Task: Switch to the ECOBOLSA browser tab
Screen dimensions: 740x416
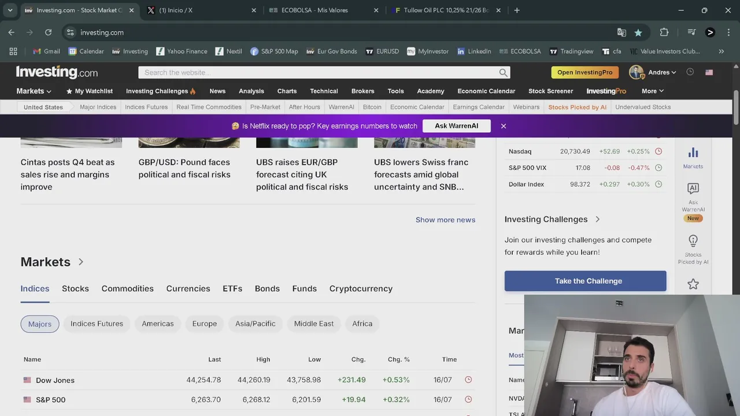Action: click(x=324, y=10)
